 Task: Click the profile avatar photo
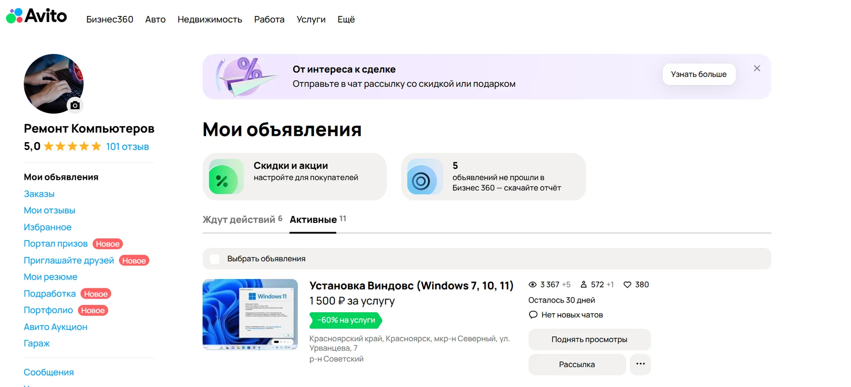(x=54, y=84)
